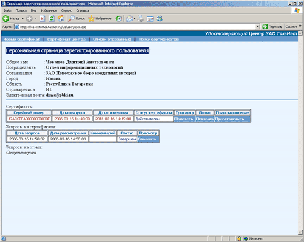Click the Windows flag logo icon
This screenshot has width=304, height=242.
tap(297, 10)
